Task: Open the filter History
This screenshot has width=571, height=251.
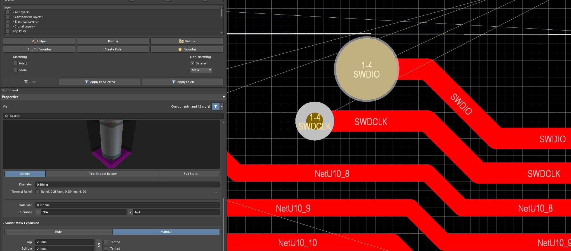Action: (187, 41)
